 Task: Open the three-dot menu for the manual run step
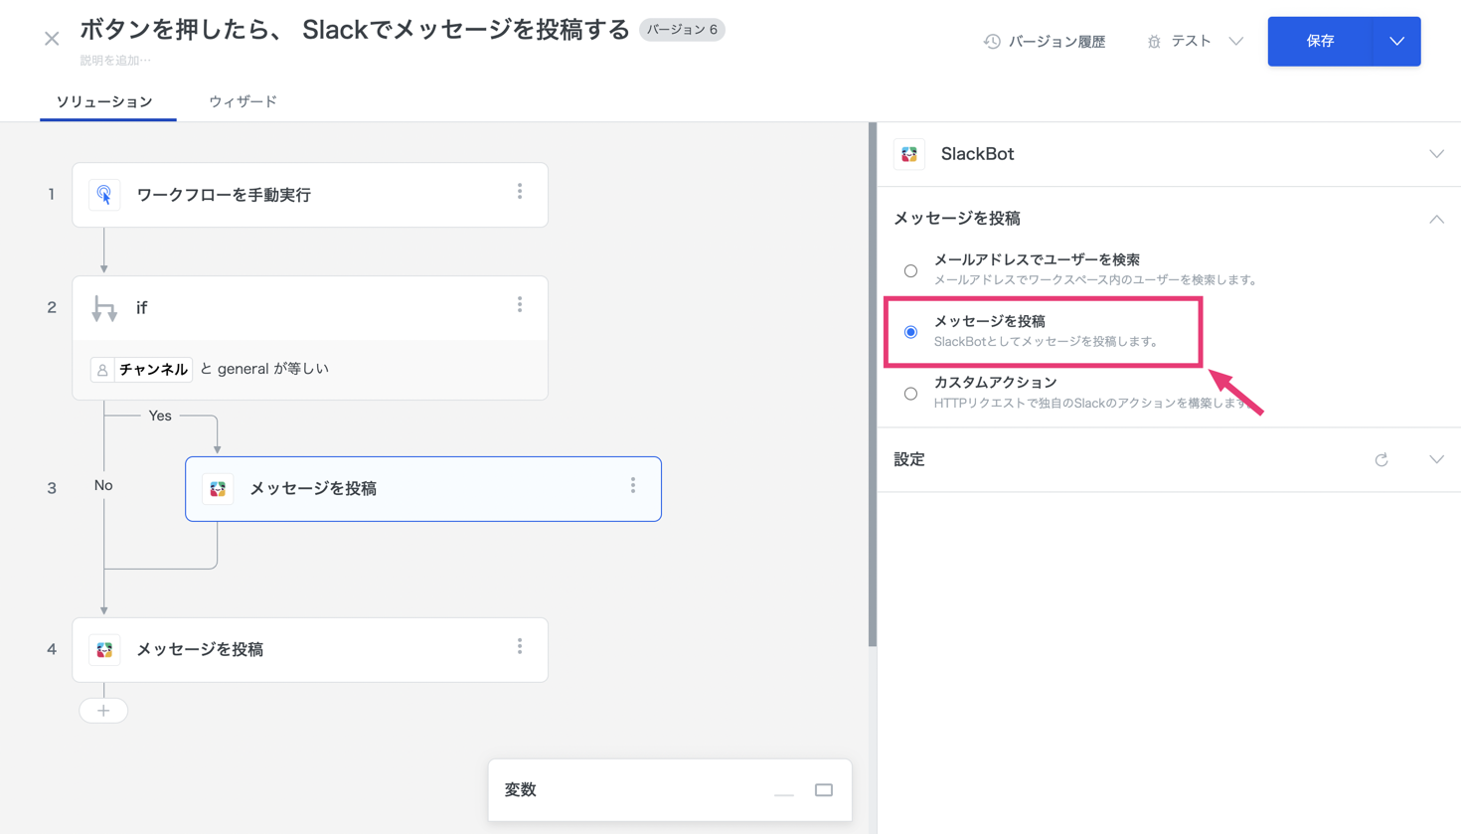coord(520,192)
